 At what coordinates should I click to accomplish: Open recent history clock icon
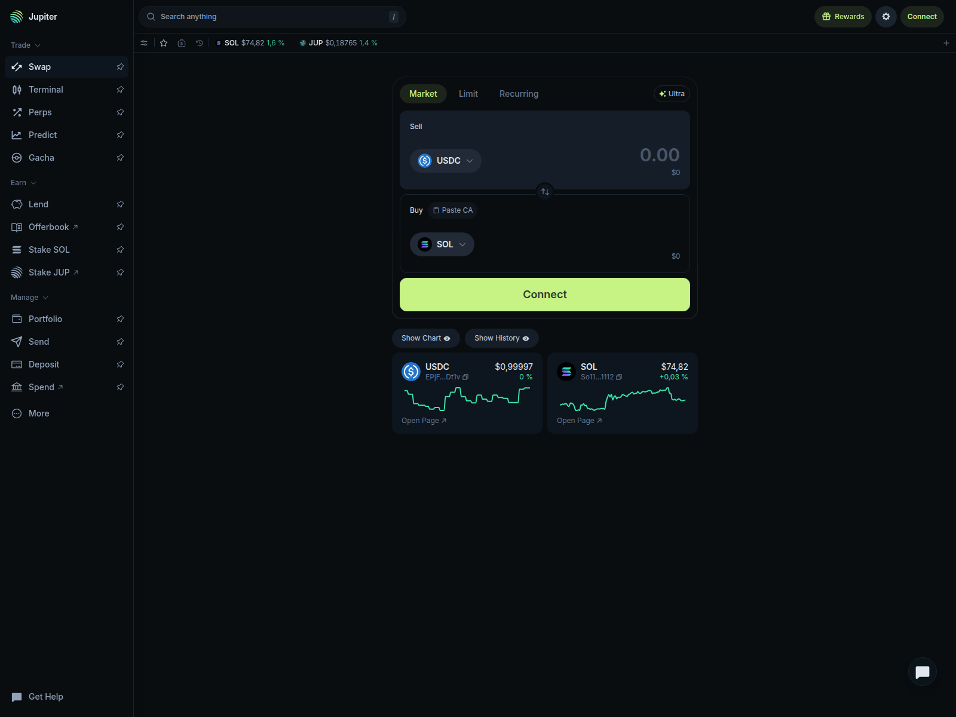click(x=200, y=43)
